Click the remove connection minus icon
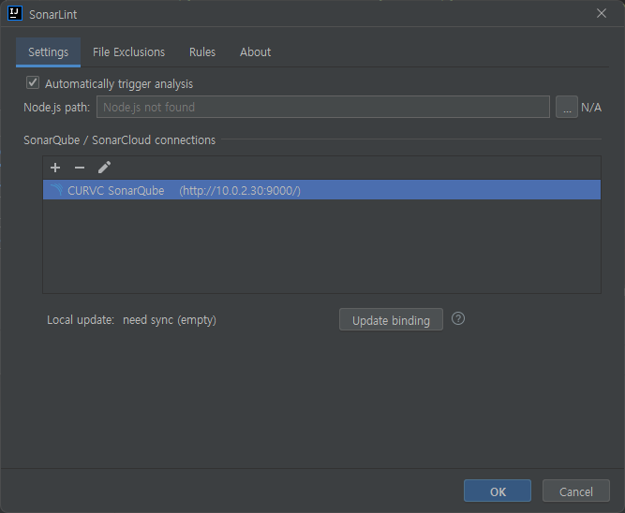This screenshot has width=625, height=513. [x=80, y=168]
